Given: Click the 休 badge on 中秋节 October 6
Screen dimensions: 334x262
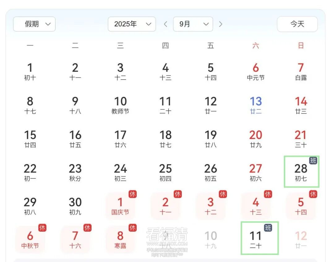Looking at the screenshot, I should click(42, 228).
